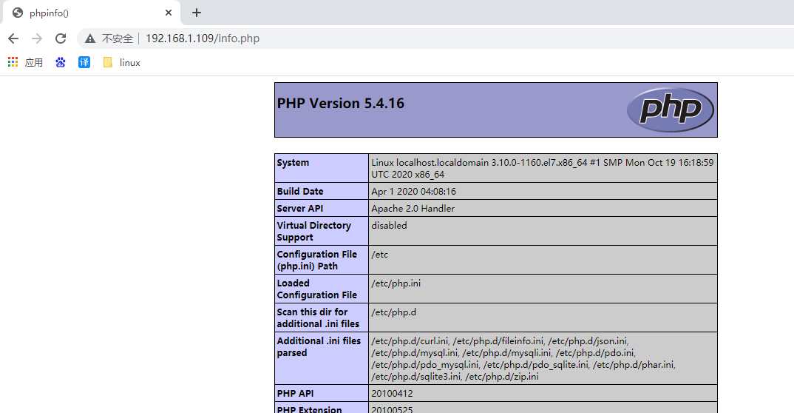Click the Apache 2.0 Handler value

point(413,208)
